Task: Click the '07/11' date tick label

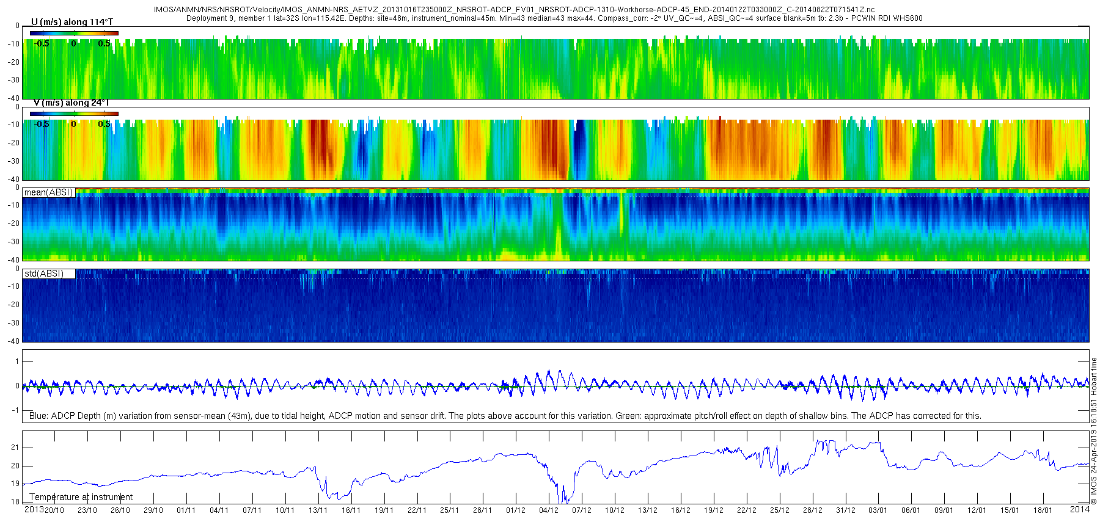Action: (252, 510)
